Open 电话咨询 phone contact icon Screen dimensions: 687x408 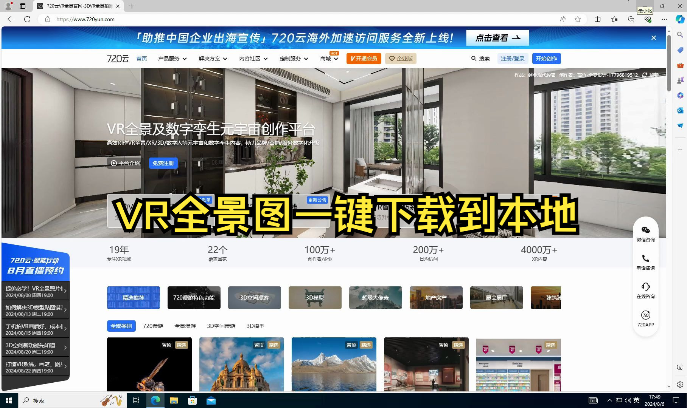[645, 262]
